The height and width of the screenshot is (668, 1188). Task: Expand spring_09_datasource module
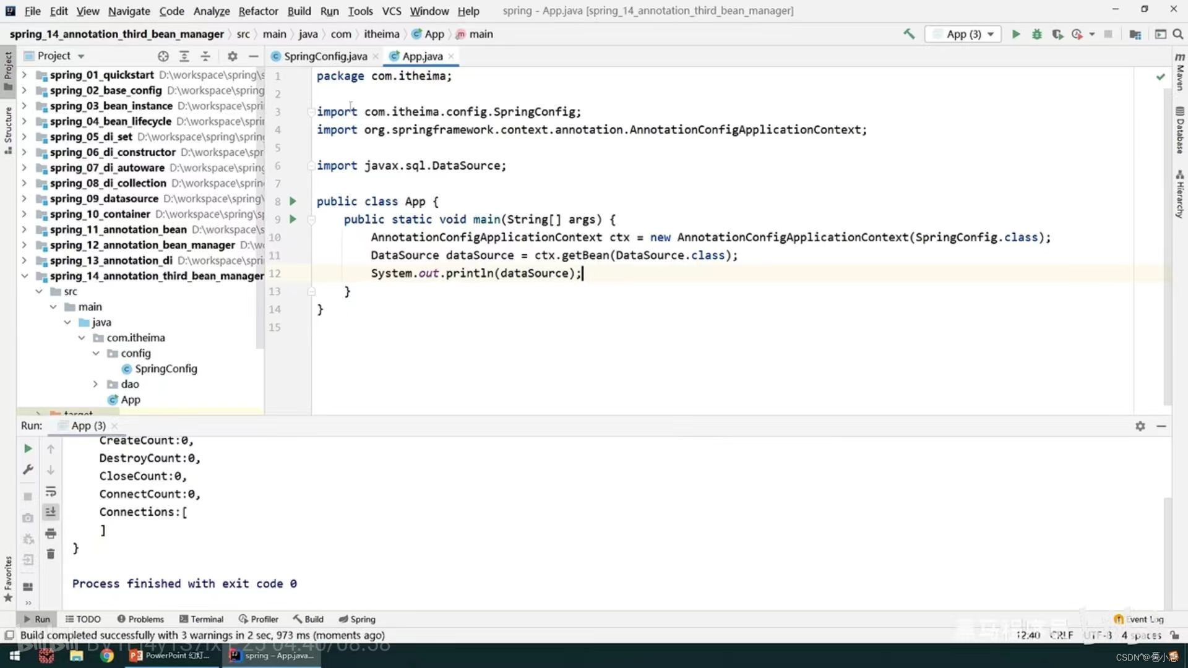coord(24,199)
